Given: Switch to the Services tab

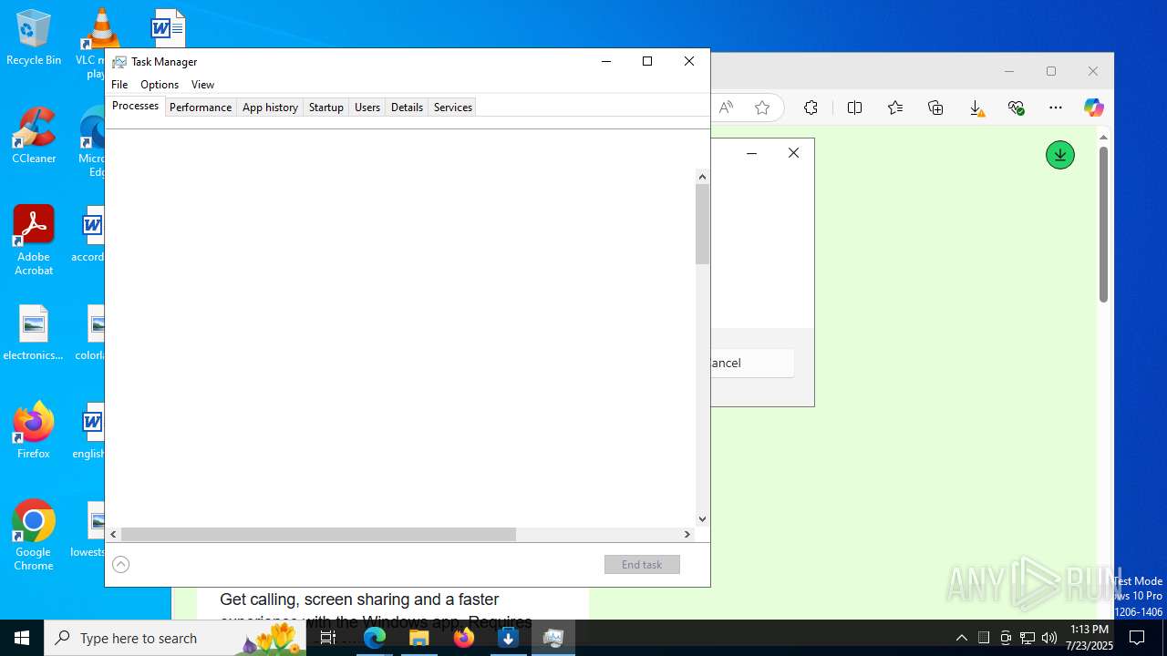Looking at the screenshot, I should click(x=453, y=108).
